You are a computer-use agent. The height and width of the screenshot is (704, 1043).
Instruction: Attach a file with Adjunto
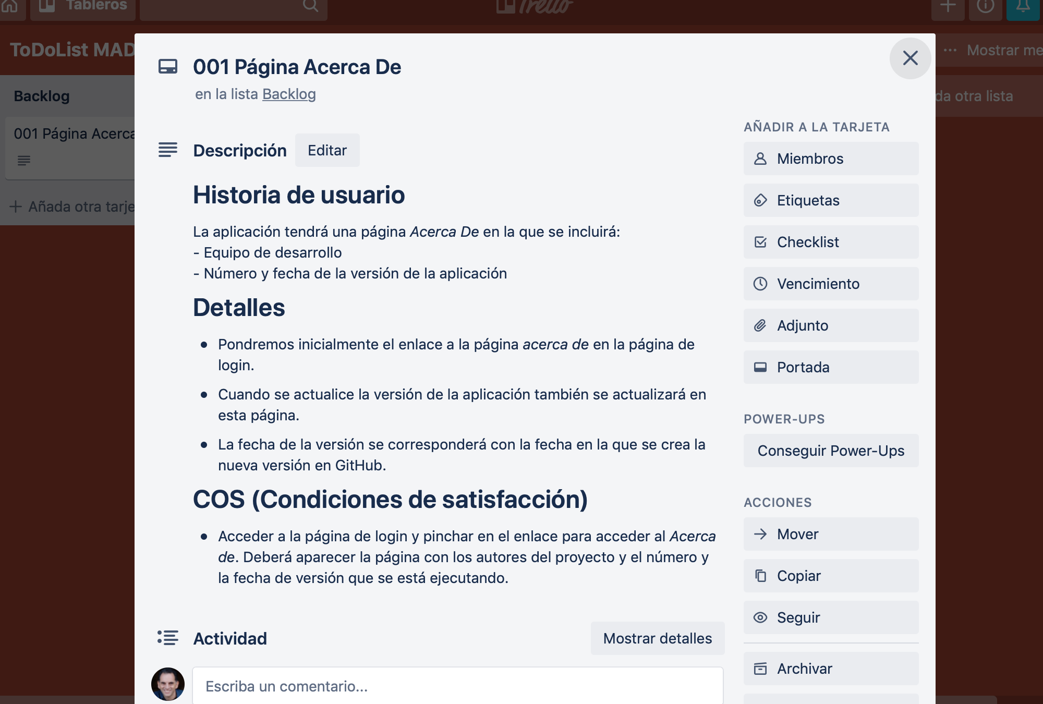point(831,325)
